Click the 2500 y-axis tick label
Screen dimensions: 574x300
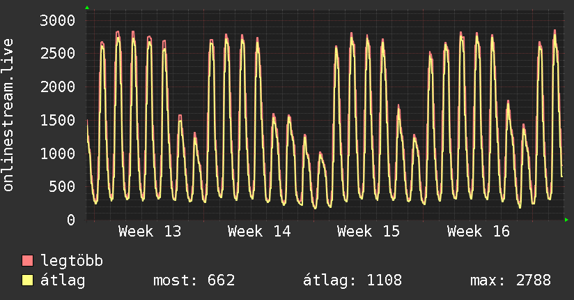click(58, 54)
